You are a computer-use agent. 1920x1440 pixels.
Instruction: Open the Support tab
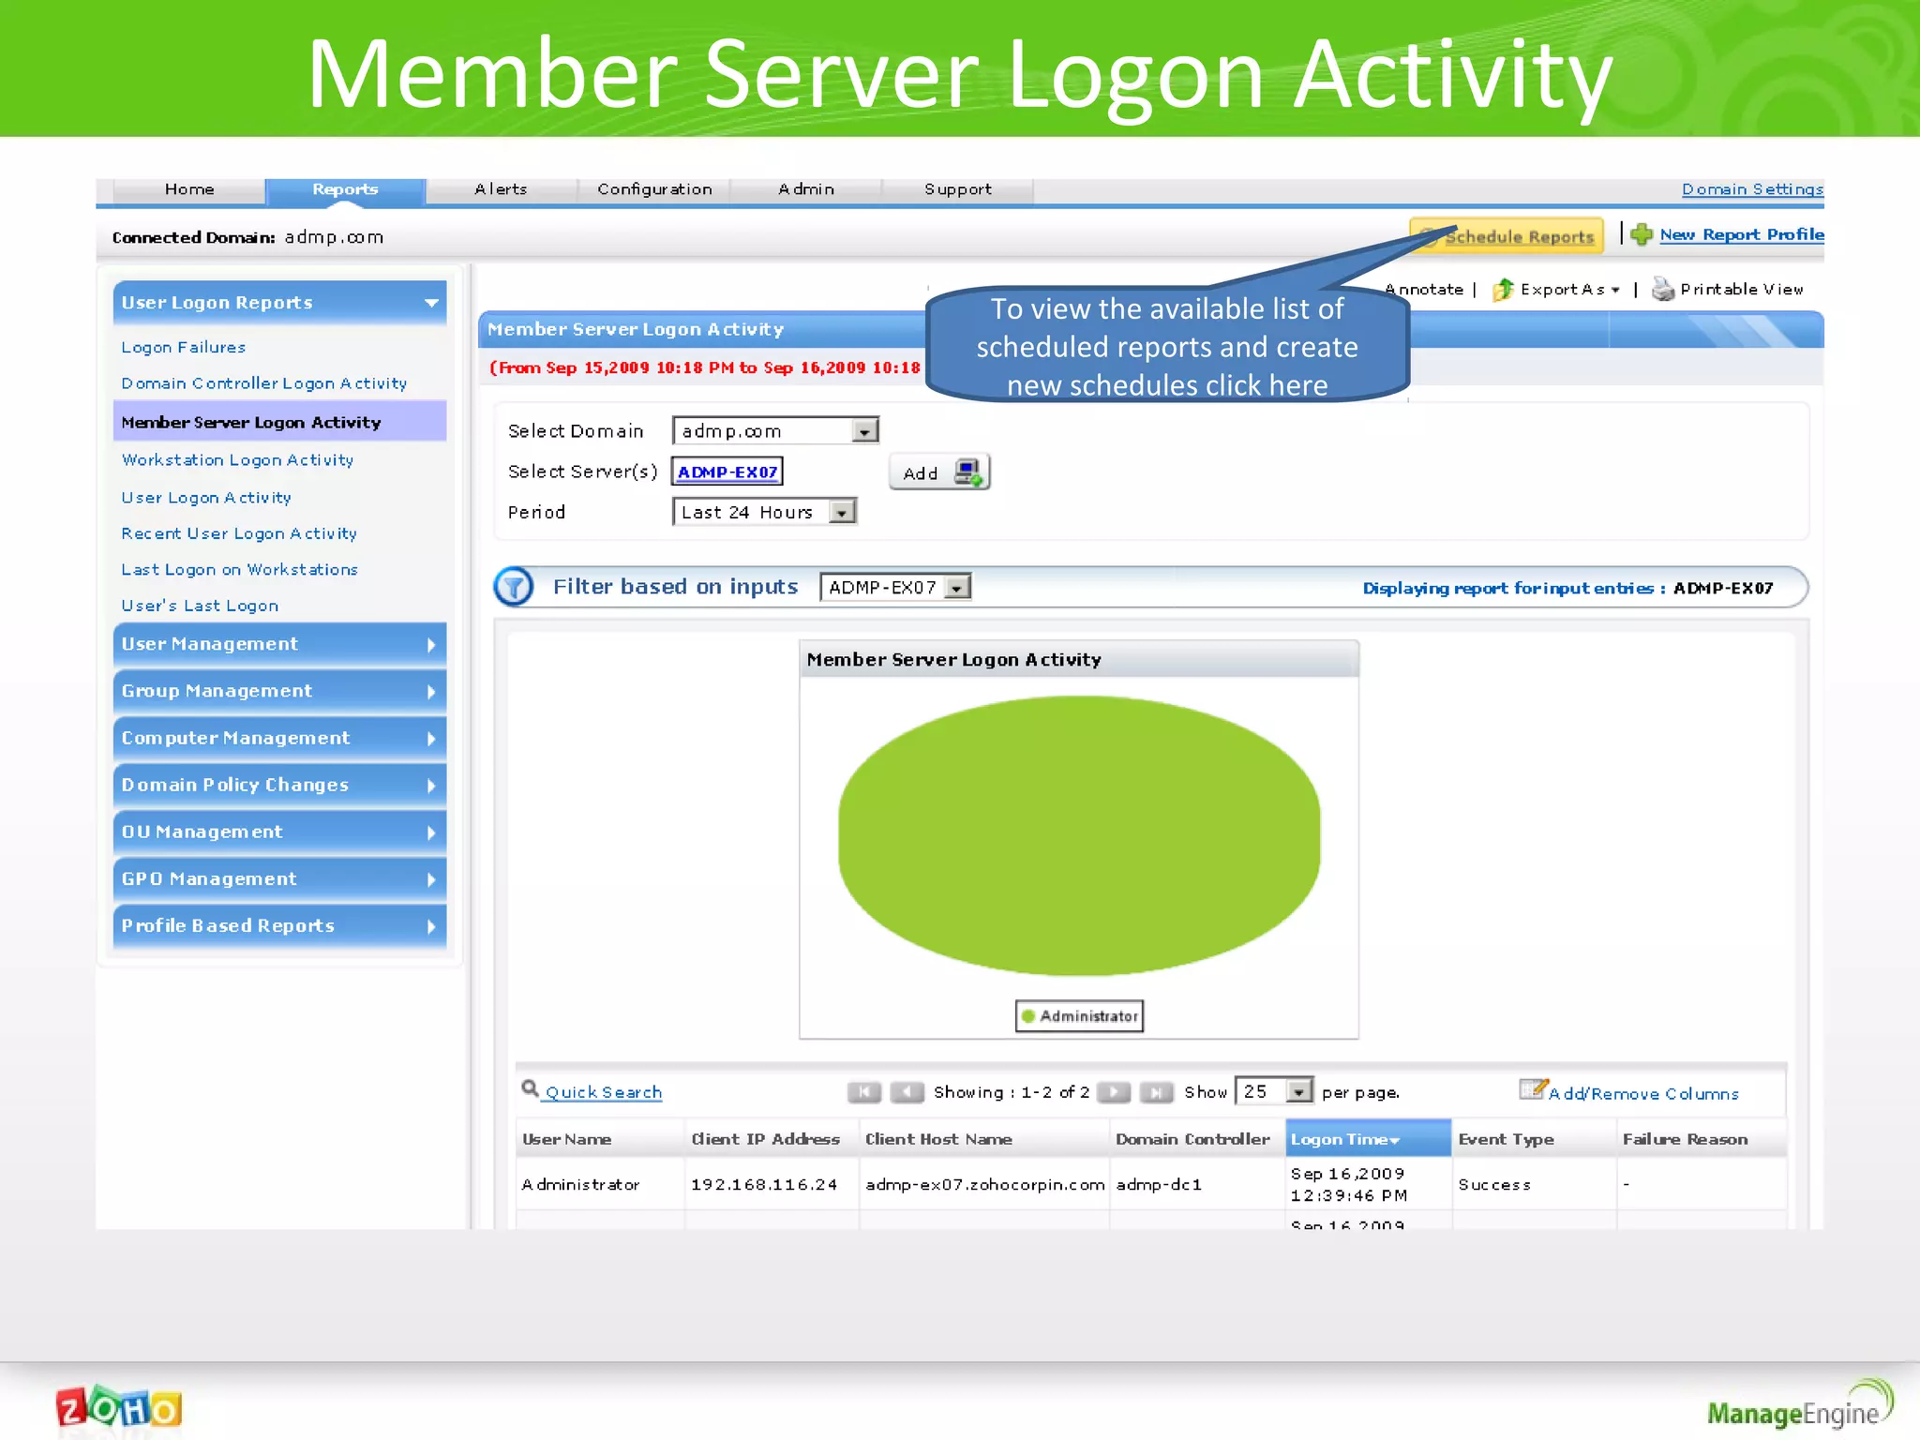957,189
